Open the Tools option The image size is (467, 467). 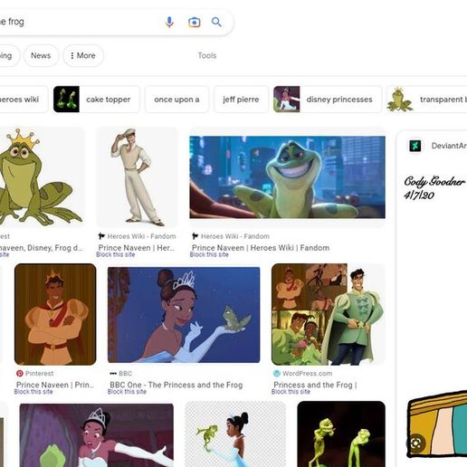click(207, 55)
